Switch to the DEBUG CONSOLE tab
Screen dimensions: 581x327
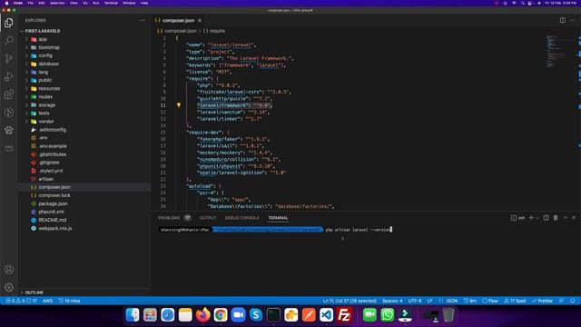click(x=242, y=218)
